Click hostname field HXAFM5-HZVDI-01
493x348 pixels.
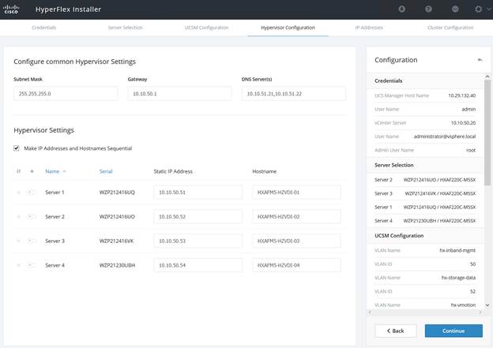click(x=296, y=193)
